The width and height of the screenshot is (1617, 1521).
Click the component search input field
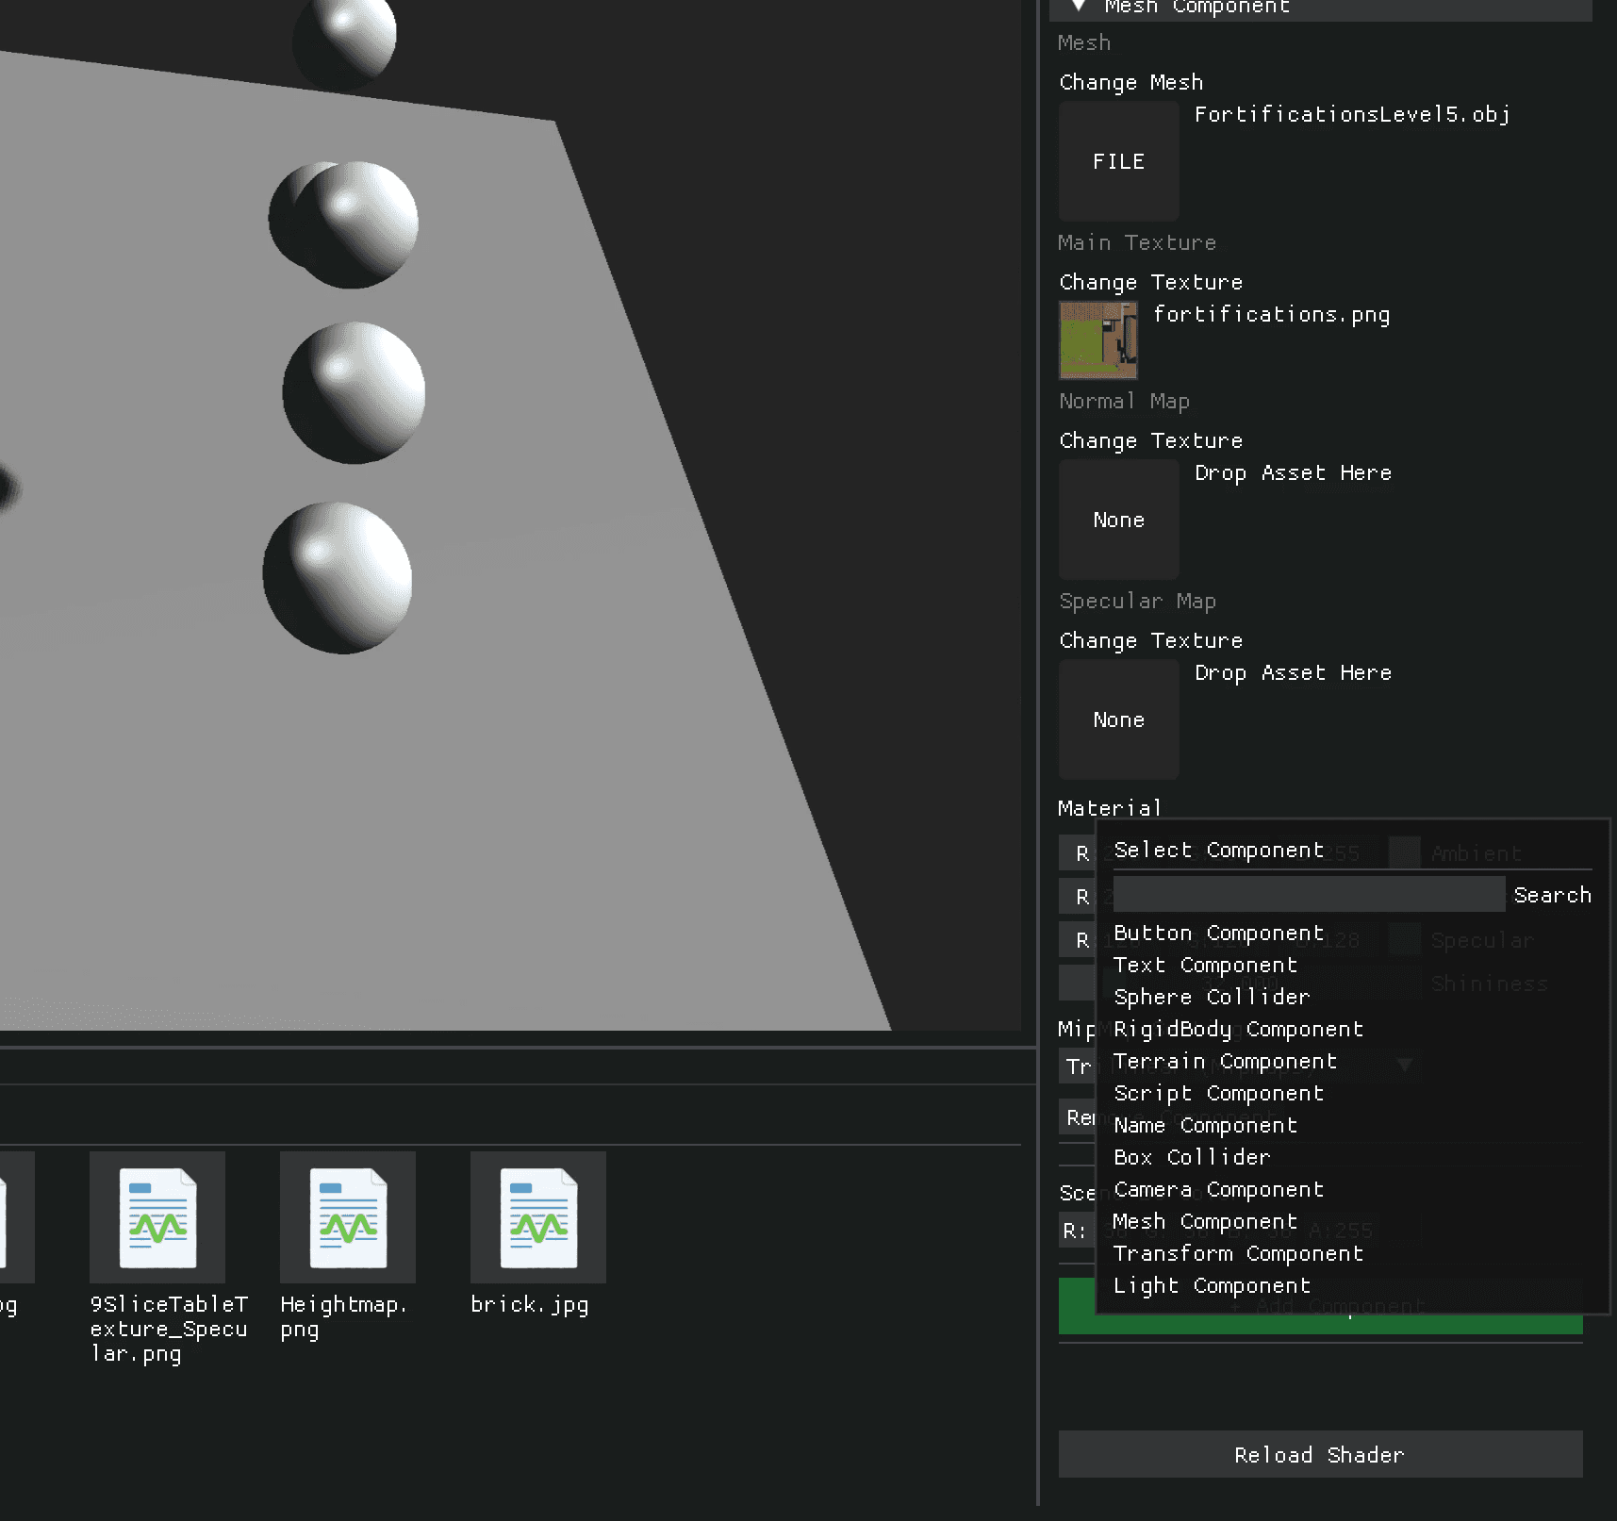click(1309, 894)
